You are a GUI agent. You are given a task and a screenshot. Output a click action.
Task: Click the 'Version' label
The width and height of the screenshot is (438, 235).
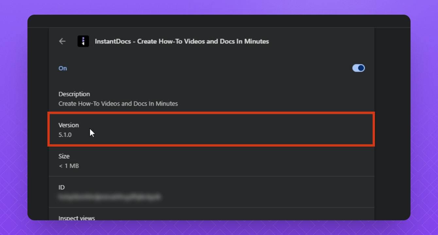(69, 125)
